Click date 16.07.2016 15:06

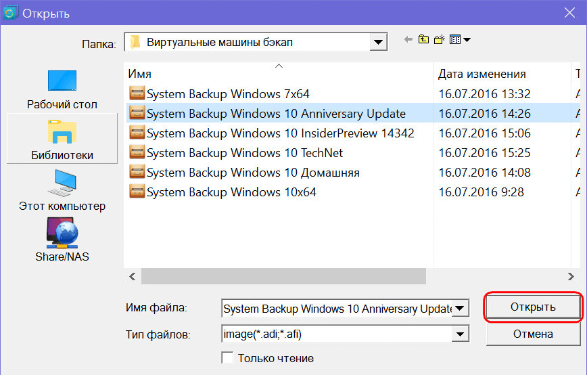[x=485, y=133]
